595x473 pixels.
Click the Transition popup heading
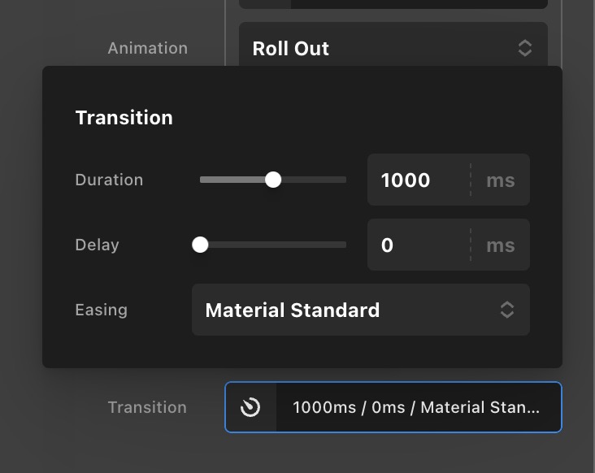tap(124, 118)
